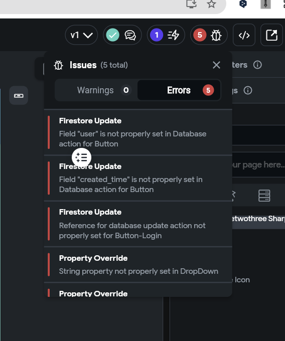This screenshot has width=285, height=341.
Task: Click the green checkmark status icon
Action: point(113,35)
